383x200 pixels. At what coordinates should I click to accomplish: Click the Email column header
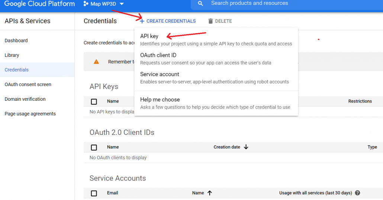(x=112, y=193)
